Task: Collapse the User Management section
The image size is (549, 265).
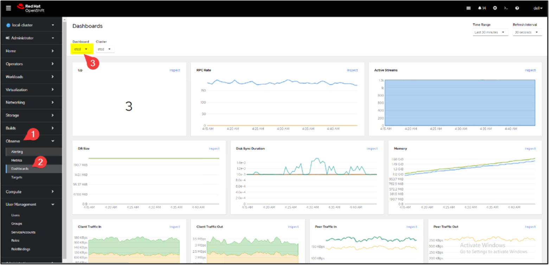Action: (31, 204)
